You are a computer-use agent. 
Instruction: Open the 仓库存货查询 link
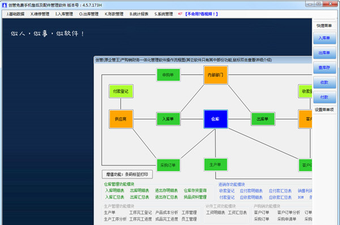point(195,190)
